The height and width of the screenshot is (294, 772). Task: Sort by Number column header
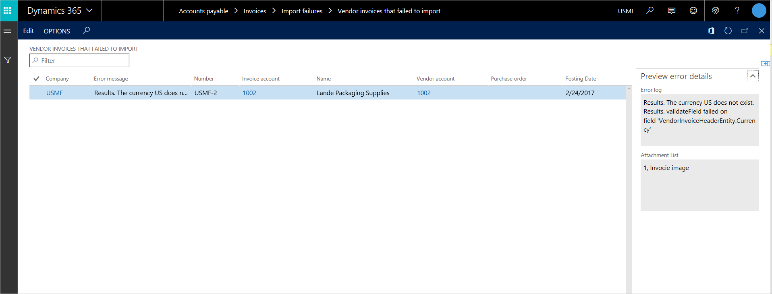pyautogui.click(x=204, y=79)
